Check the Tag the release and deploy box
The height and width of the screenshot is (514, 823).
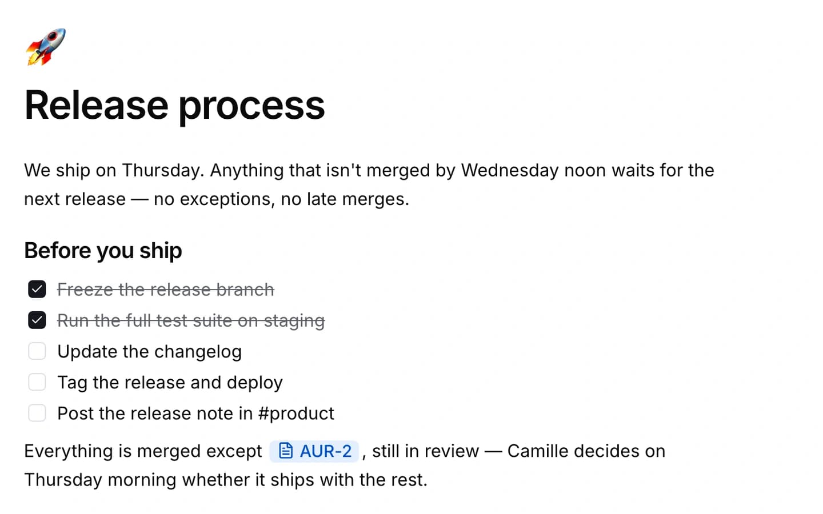pyautogui.click(x=37, y=382)
